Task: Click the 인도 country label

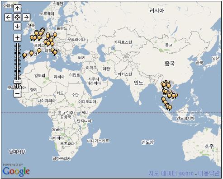Action: pyautogui.click(x=138, y=83)
